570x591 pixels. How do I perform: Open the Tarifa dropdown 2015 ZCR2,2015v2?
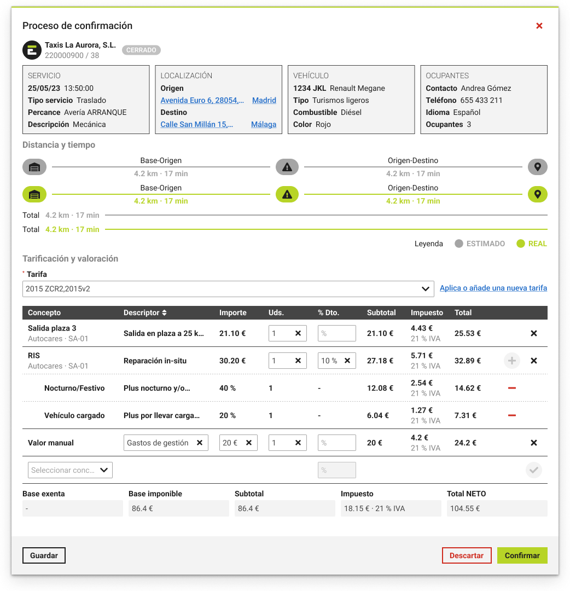(x=228, y=289)
